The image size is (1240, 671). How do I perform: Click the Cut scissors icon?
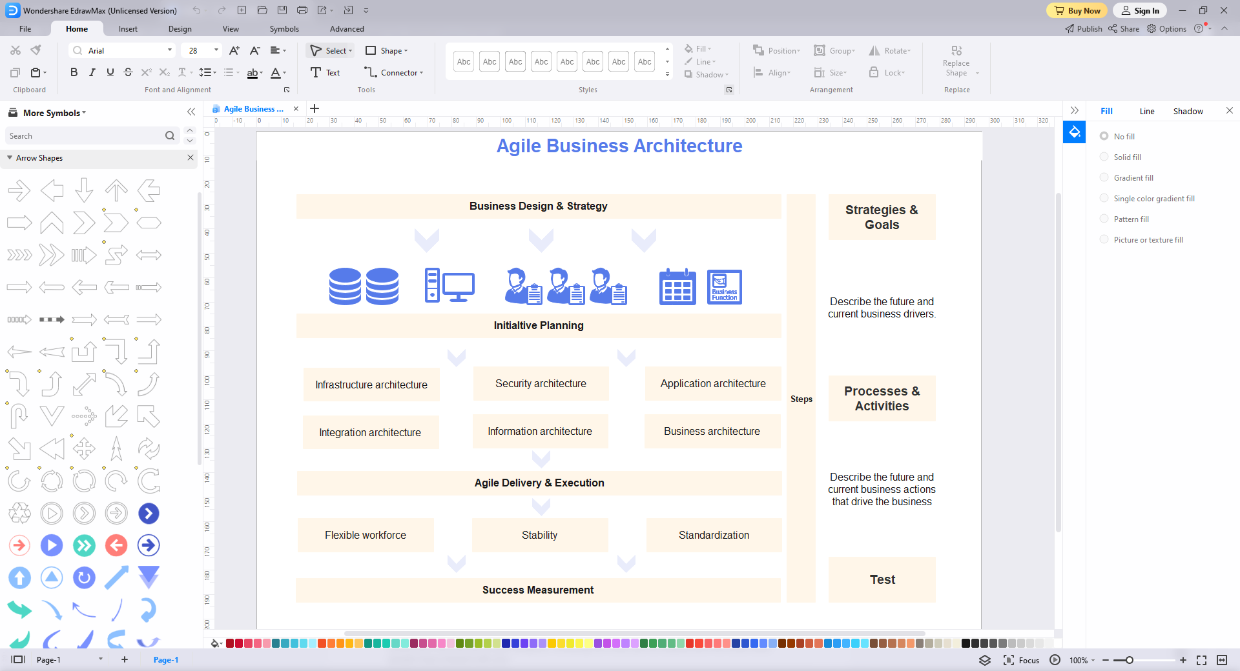click(x=15, y=50)
